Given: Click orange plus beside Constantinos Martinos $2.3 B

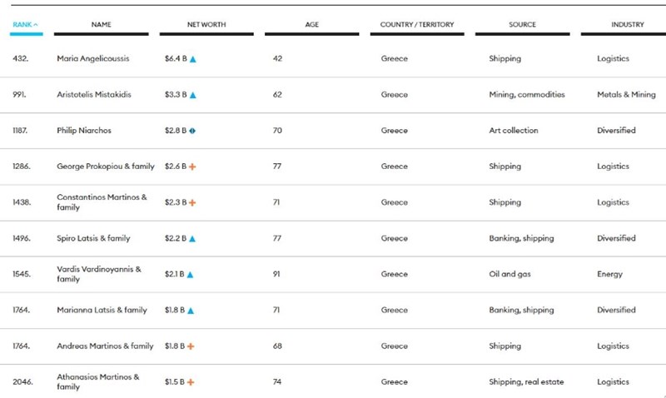Looking at the screenshot, I should [x=192, y=202].
